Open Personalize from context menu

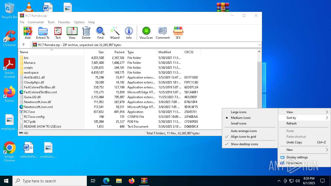click(x=304, y=163)
